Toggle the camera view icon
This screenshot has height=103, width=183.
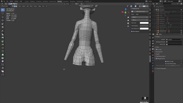click(128, 23)
